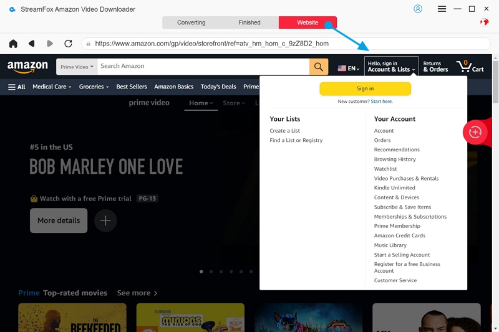Expand the Store dropdown in Prime Video
The image size is (499, 332).
coord(234,103)
